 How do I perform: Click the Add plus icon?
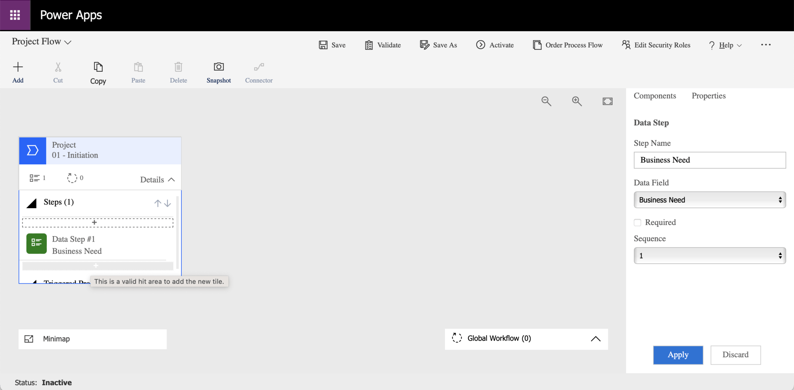[18, 67]
